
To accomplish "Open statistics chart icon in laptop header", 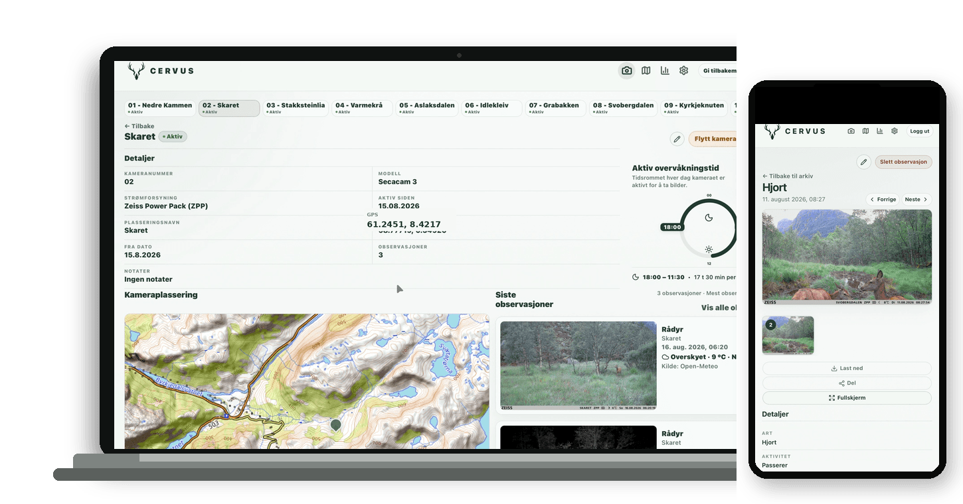I will (x=665, y=71).
